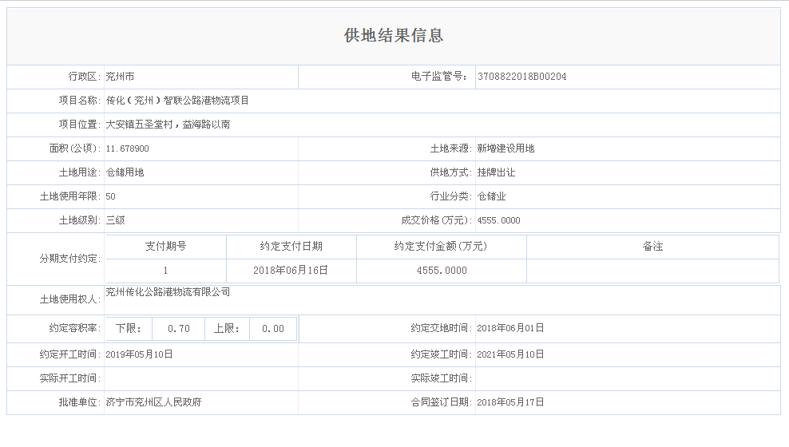
Task: Click the approving unit 济宁市兖州区人民政府
Action: point(153,402)
